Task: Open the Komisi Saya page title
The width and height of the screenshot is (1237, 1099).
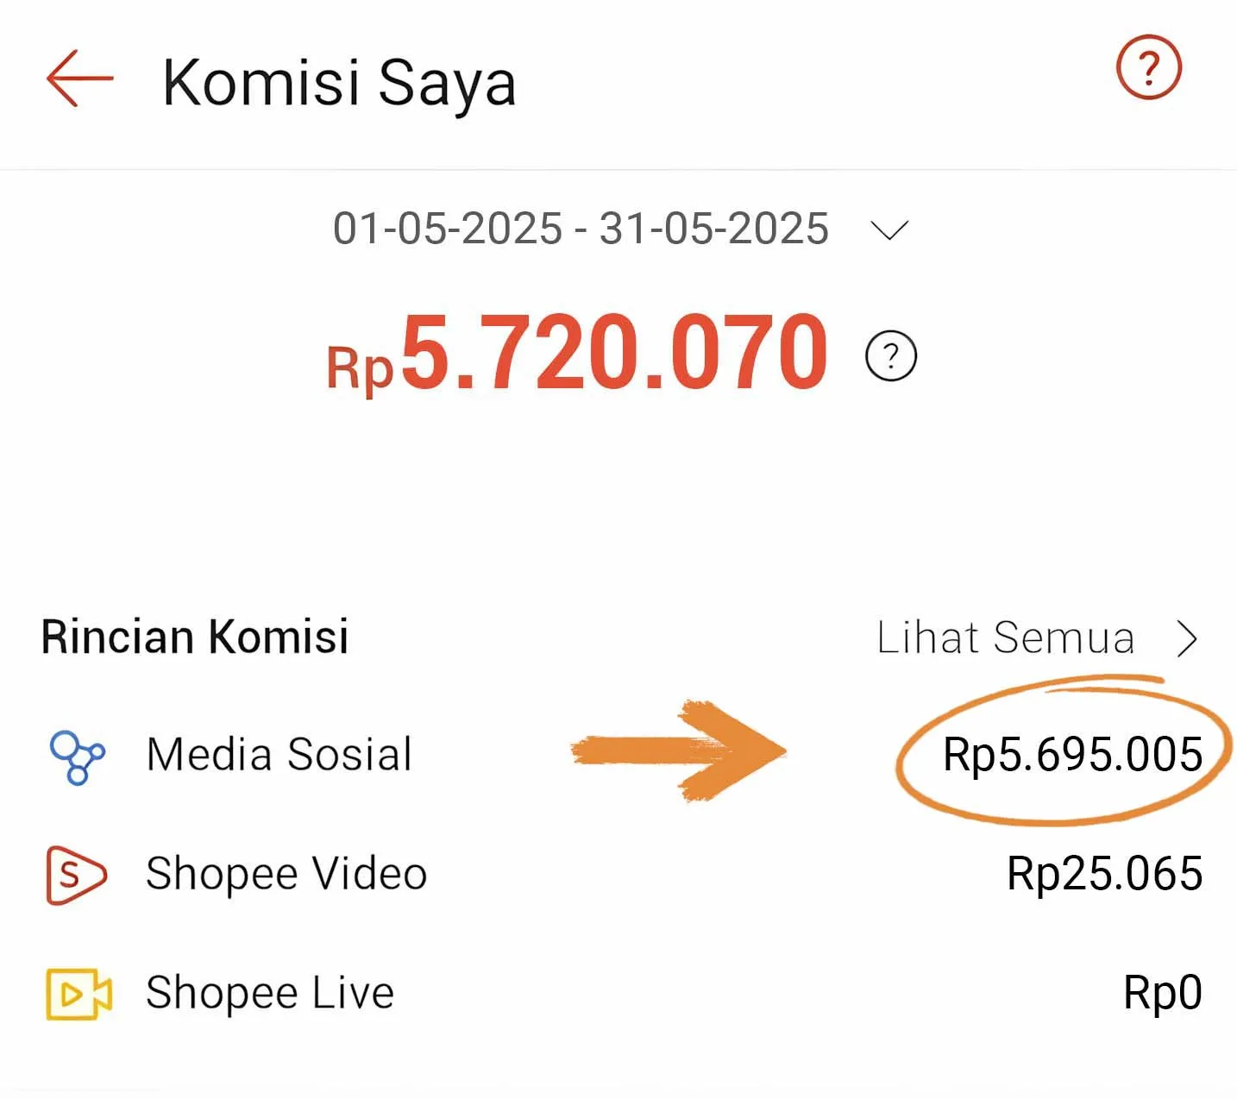Action: pyautogui.click(x=339, y=82)
